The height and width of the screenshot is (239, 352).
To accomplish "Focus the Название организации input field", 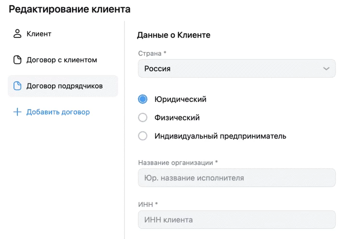I will pos(237,177).
